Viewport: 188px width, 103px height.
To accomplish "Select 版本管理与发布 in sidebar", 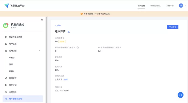I will tap(23, 99).
